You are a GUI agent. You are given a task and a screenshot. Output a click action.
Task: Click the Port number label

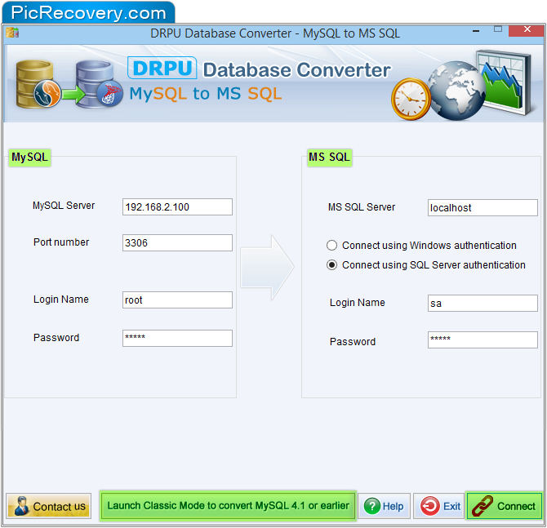coord(61,242)
